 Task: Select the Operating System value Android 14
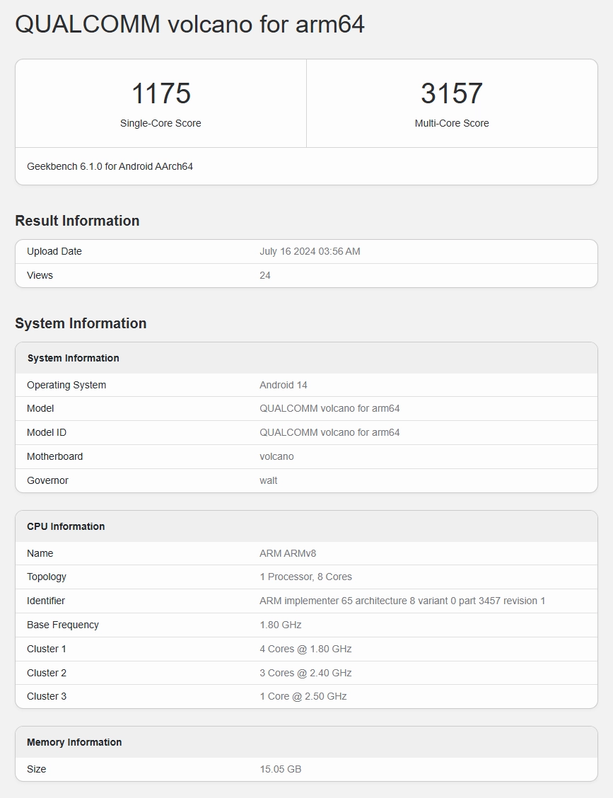(x=283, y=385)
